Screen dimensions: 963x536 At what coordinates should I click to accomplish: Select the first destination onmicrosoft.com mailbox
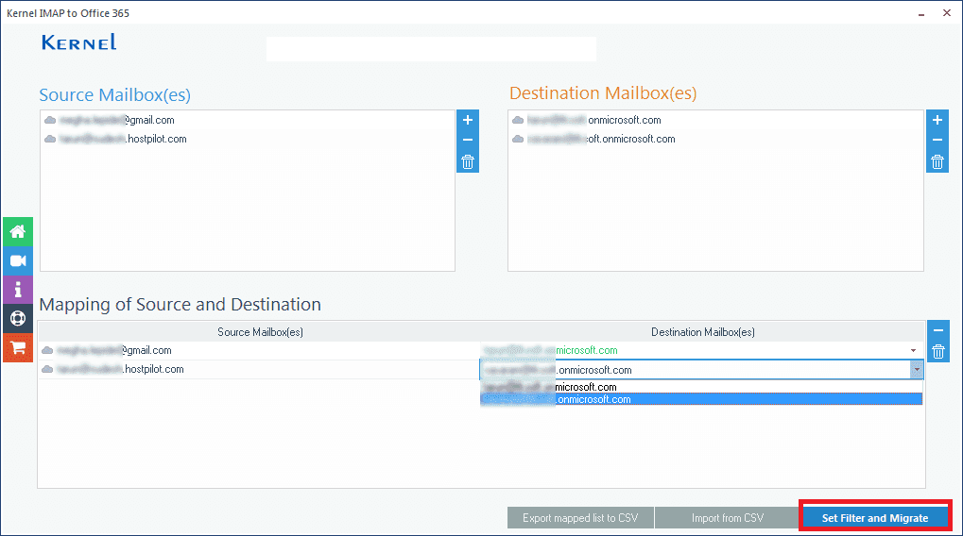point(587,120)
